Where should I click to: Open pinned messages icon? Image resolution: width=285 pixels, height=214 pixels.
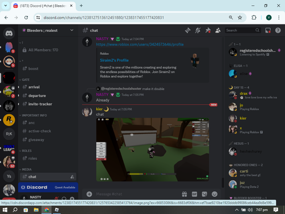208,30
